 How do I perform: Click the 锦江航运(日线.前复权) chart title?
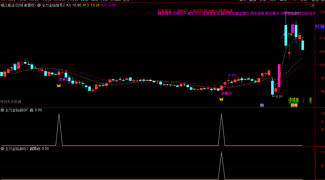[18, 6]
